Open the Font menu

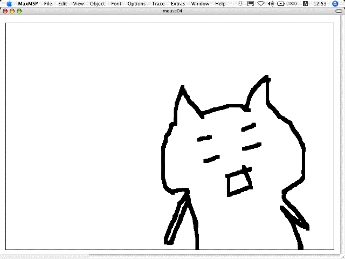[116, 4]
